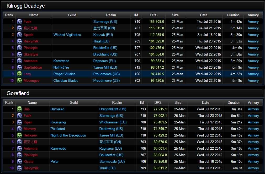Open the Boulderfist (US) realm link in Kilrogg table
Viewport: 265px width, 174px height.
105,48
